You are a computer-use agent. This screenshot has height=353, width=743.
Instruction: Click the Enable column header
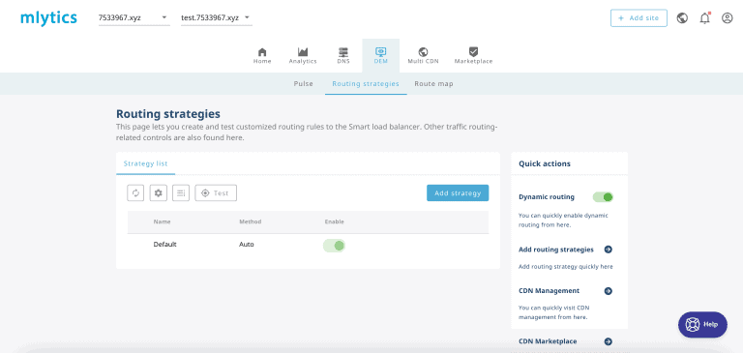coord(335,221)
